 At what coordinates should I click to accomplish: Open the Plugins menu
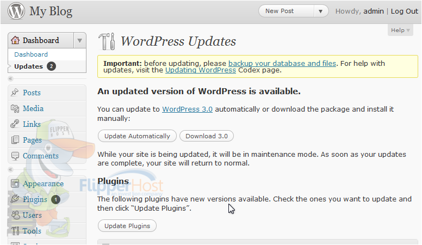point(35,199)
